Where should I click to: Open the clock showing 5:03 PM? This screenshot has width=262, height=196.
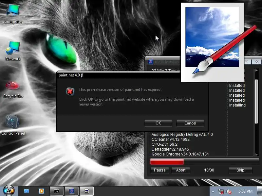(245, 191)
